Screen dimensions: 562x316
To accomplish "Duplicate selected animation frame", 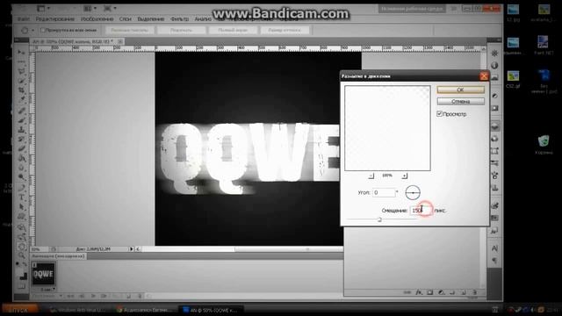I will [x=128, y=296].
